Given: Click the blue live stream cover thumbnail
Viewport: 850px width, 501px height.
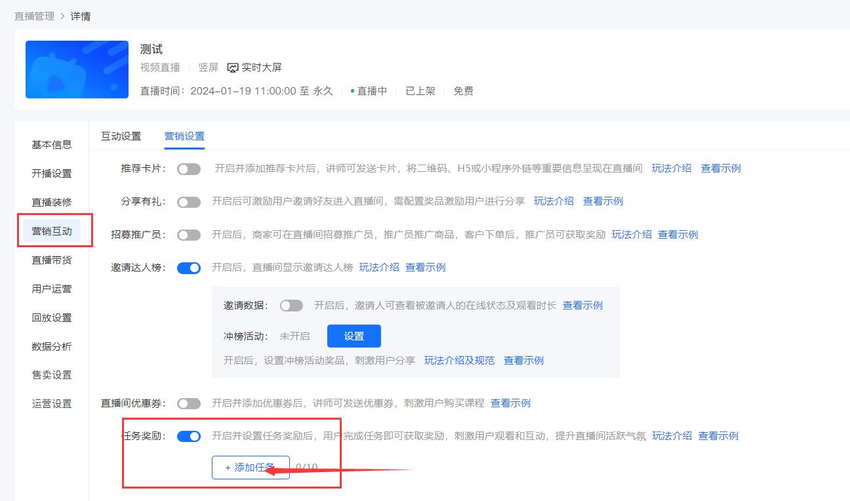Looking at the screenshot, I should (76, 69).
